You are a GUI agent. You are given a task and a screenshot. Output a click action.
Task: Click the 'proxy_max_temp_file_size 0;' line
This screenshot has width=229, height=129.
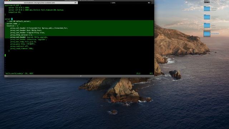(23, 42)
